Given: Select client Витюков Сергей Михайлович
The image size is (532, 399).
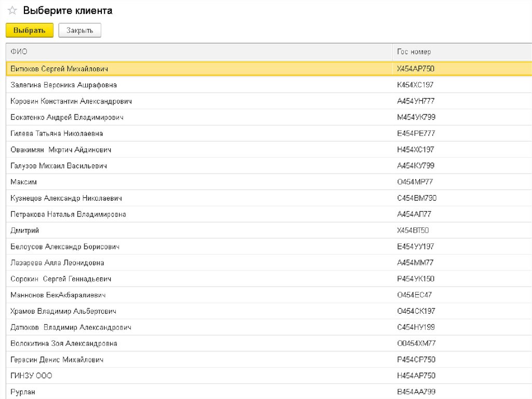Looking at the screenshot, I should click(x=59, y=69).
